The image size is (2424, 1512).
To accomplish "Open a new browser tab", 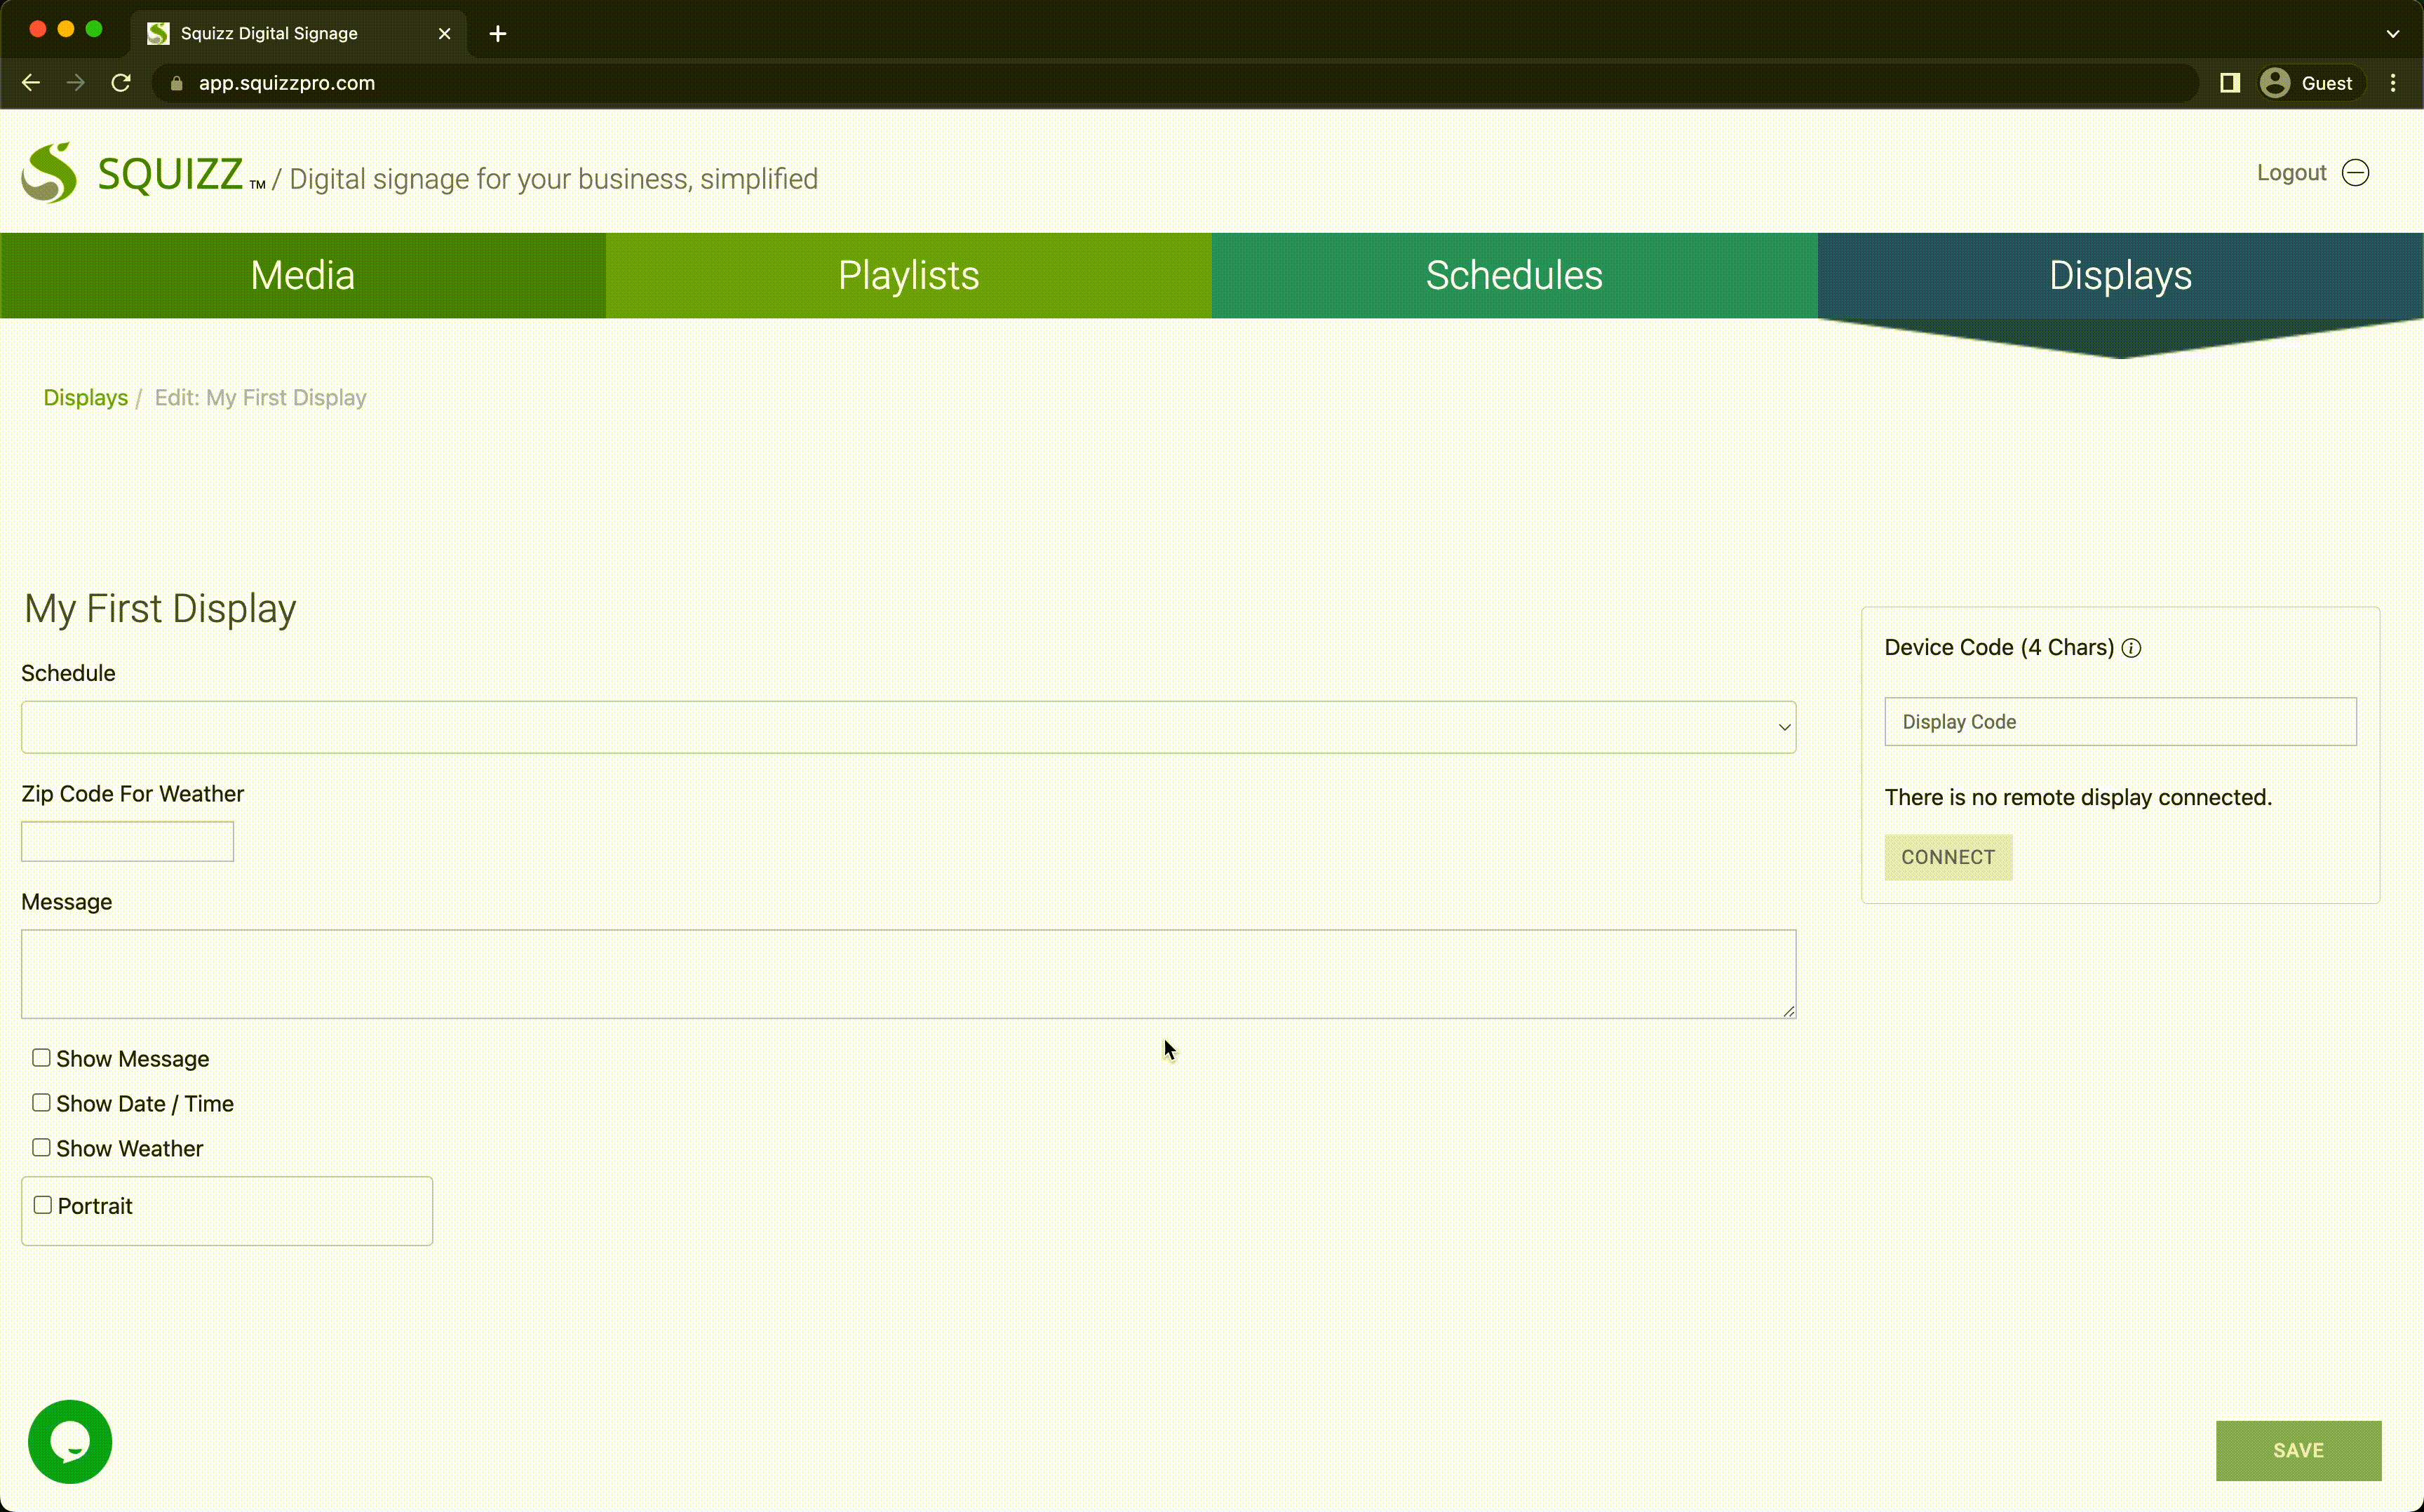I will click(x=498, y=34).
